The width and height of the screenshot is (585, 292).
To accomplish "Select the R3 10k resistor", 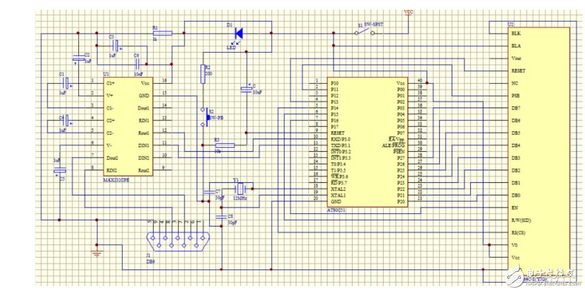I will pos(224,145).
